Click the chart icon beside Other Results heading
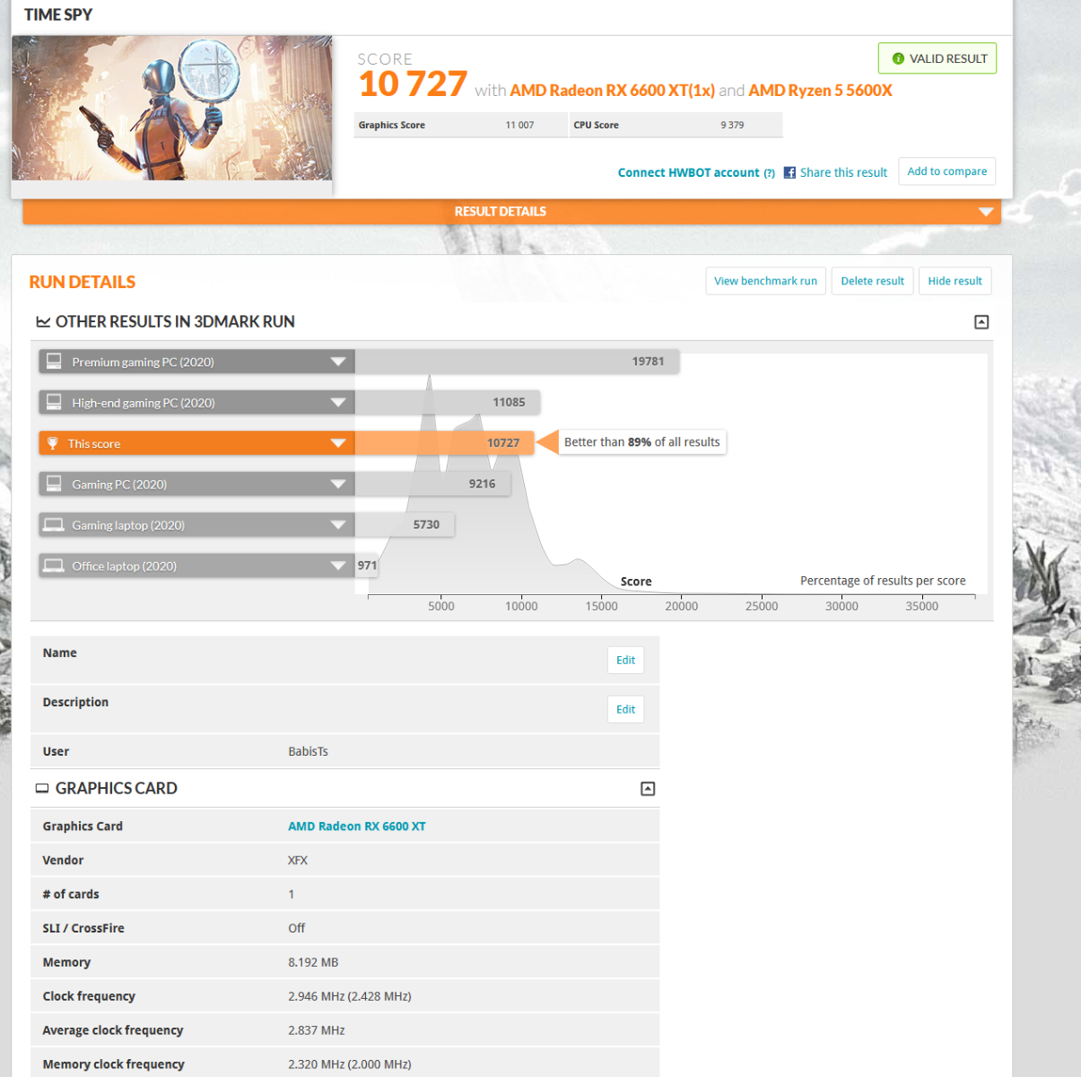Viewport: 1081px width, 1077px height. 43,321
